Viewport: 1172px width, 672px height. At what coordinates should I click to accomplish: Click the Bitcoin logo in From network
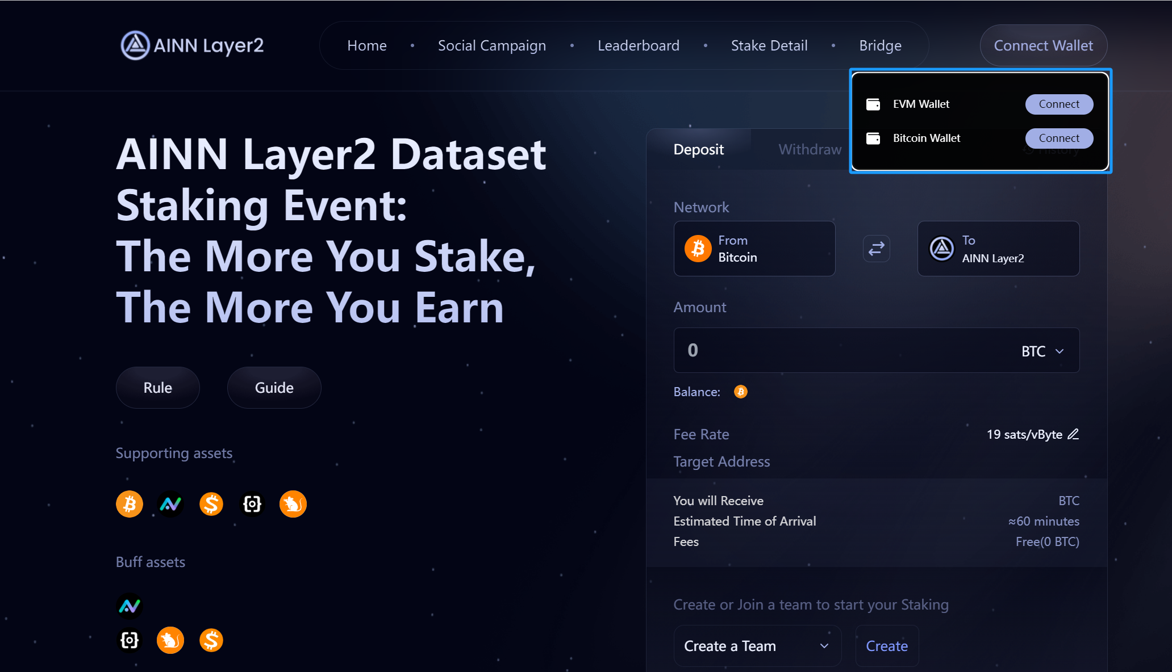tap(698, 249)
